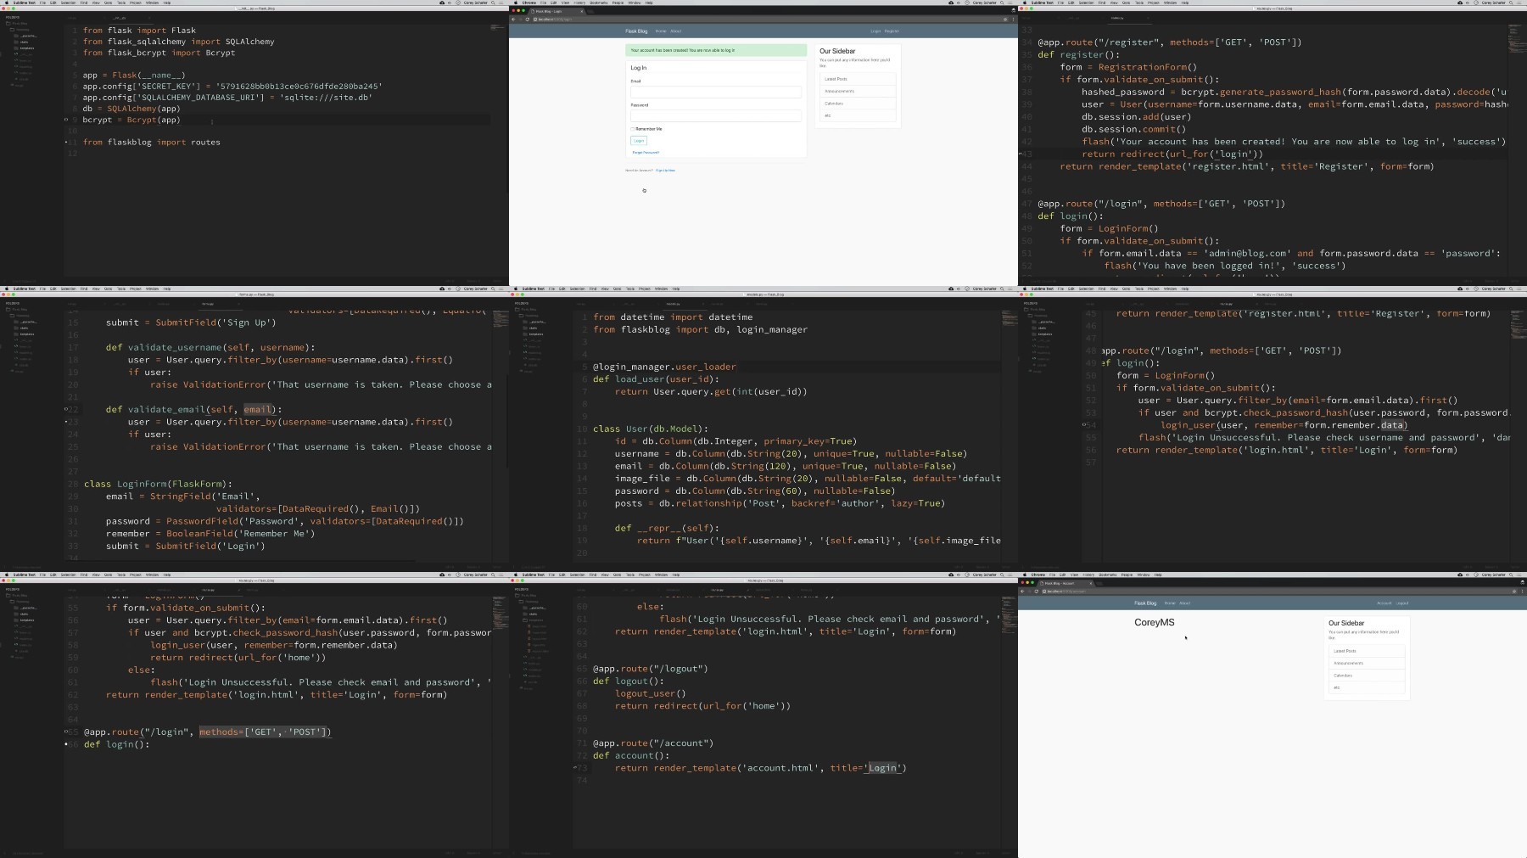Click the Flask Blog brand on the Login page
Screen dimensions: 1527x858
point(636,31)
